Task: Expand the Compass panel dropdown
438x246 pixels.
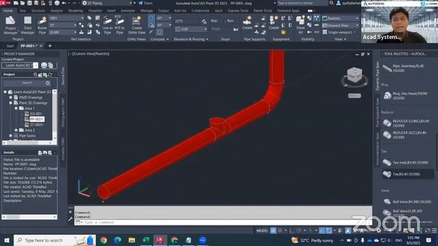Action: pos(159,40)
